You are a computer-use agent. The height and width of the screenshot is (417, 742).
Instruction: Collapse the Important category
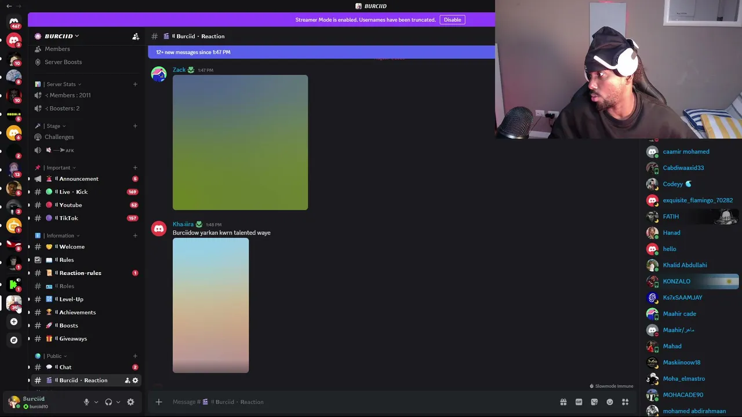(55, 167)
